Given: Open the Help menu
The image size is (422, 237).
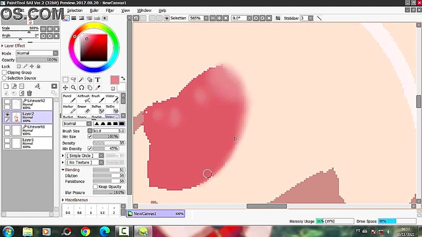Looking at the screenshot, I should pos(162,11).
